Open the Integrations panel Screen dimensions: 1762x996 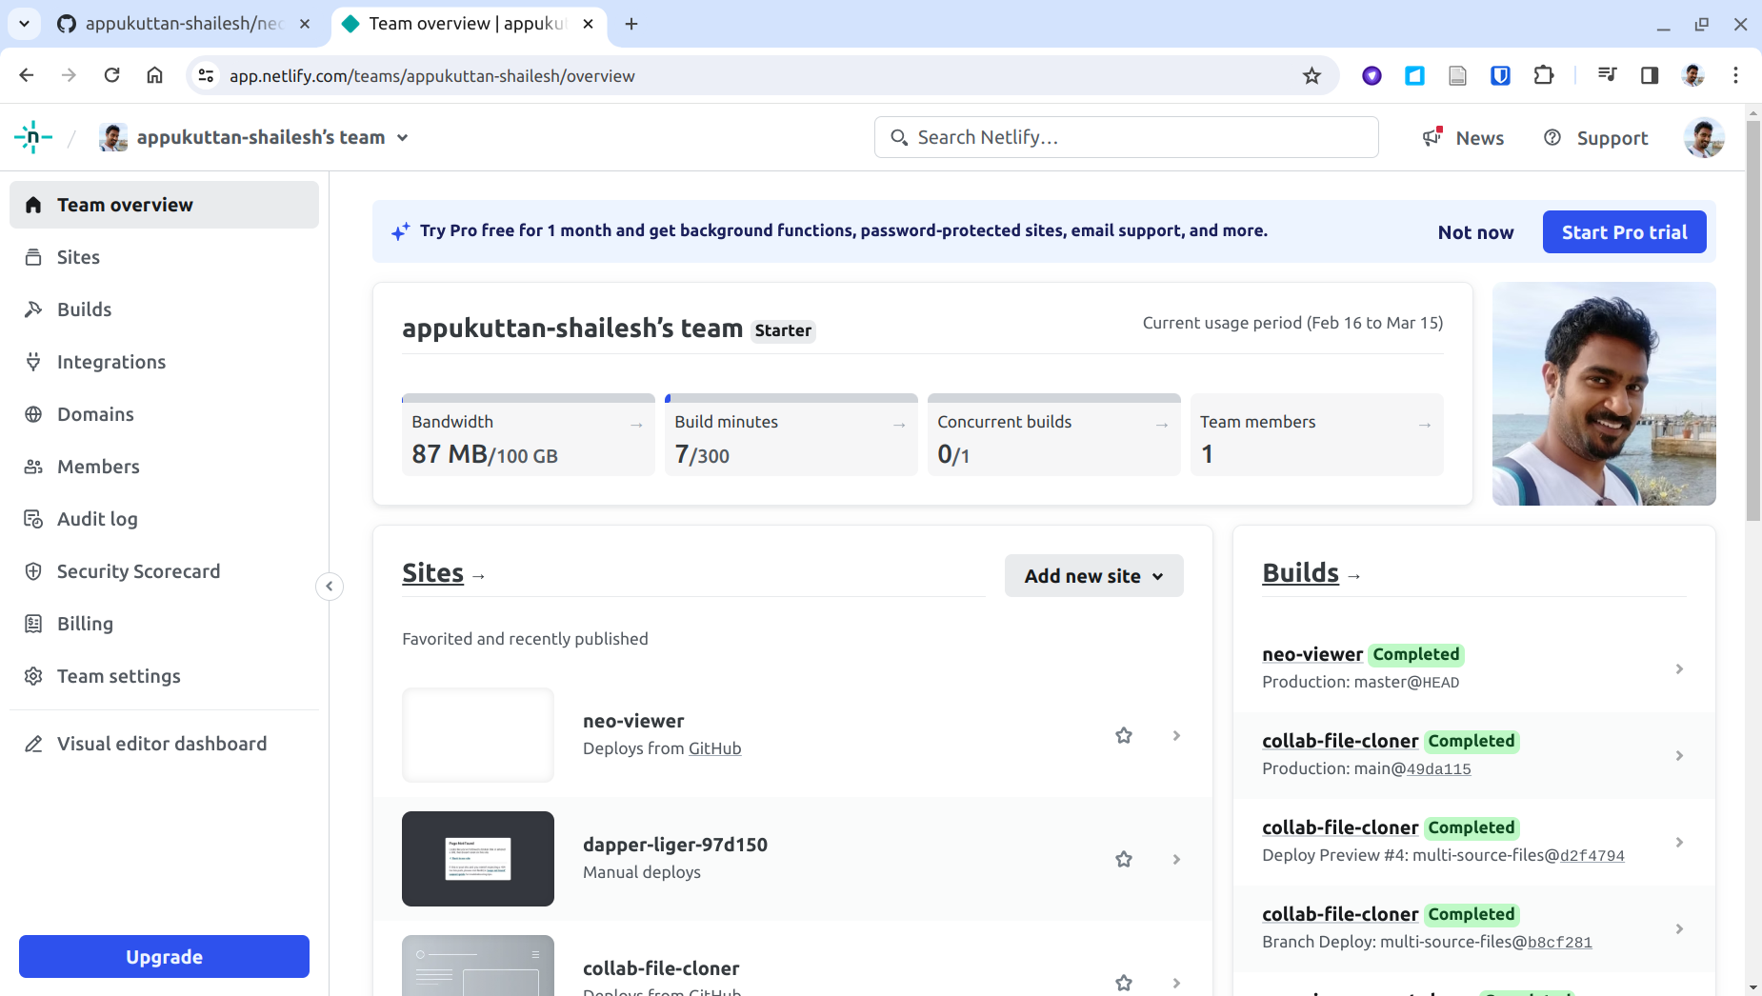pos(111,361)
